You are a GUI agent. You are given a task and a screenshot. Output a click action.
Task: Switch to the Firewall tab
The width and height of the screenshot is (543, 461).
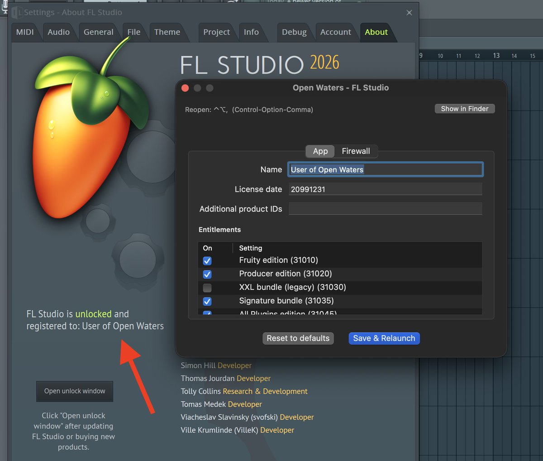pyautogui.click(x=356, y=151)
